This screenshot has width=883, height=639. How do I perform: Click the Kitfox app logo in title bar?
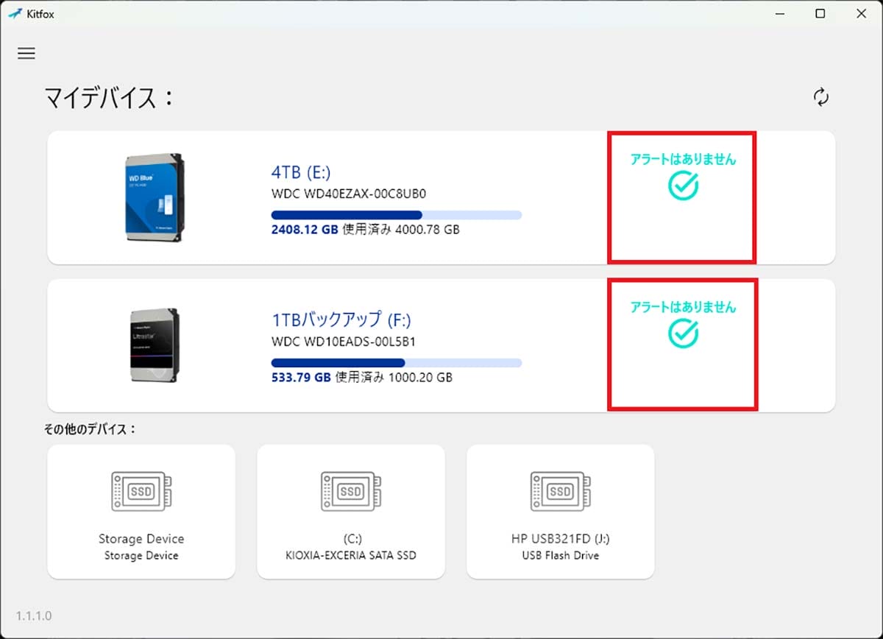tap(15, 14)
